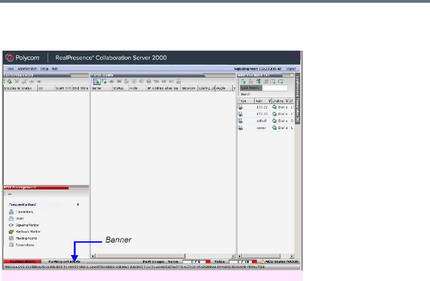Click the Hardware Monitor icon

click(x=11, y=232)
